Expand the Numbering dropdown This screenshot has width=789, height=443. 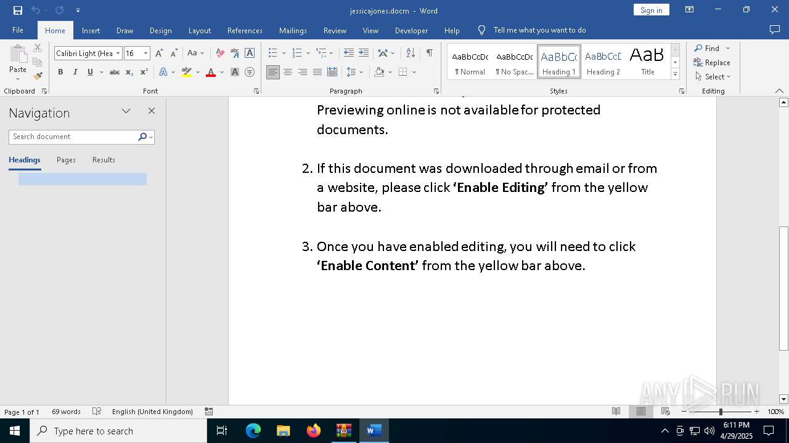pyautogui.click(x=308, y=54)
